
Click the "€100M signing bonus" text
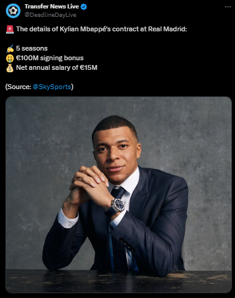50,58
